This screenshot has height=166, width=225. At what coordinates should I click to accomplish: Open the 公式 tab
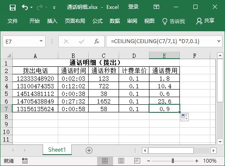tap(98, 21)
